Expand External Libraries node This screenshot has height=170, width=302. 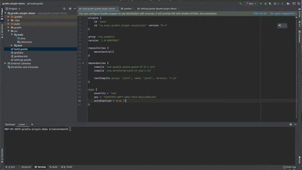(x=5, y=63)
